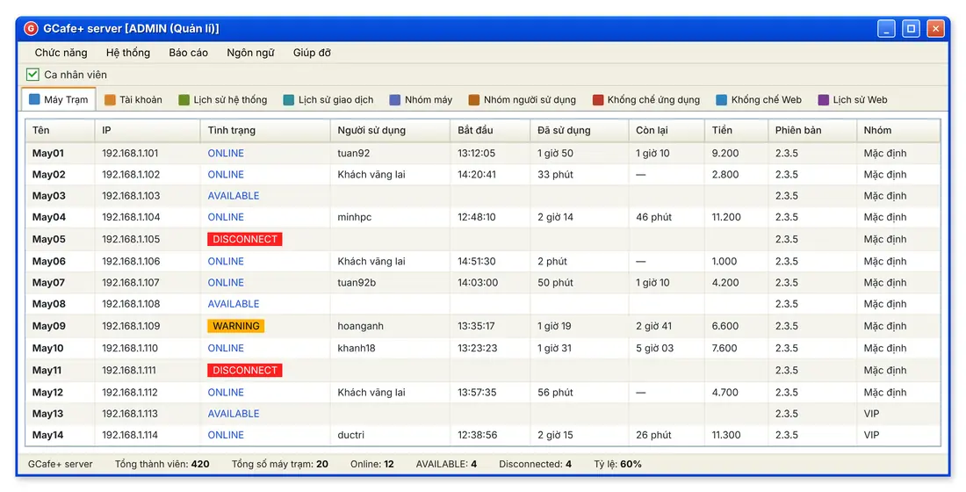Click the purple Lịch sử Web icon
Image resolution: width=966 pixels, height=492 pixels.
click(x=823, y=100)
